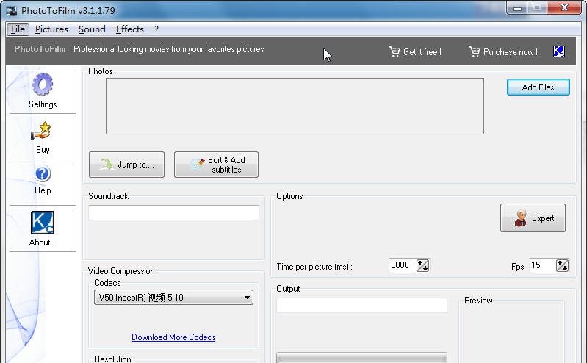Click the Fps spinner control
The image size is (587, 363).
point(562,265)
